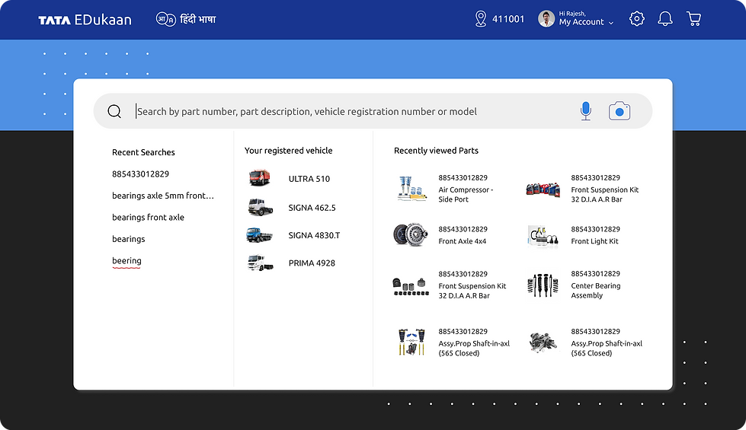Open the Air Compressor - Side Port part
The height and width of the screenshot is (430, 746).
click(x=466, y=194)
